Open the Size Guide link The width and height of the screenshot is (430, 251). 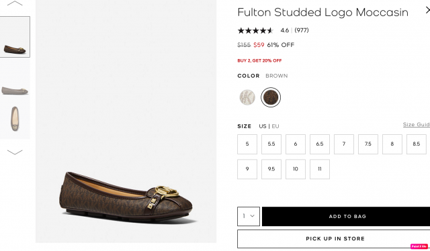(417, 125)
